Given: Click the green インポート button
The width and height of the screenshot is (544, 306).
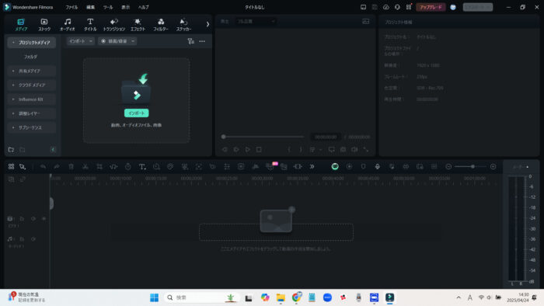Looking at the screenshot, I should [x=136, y=113].
